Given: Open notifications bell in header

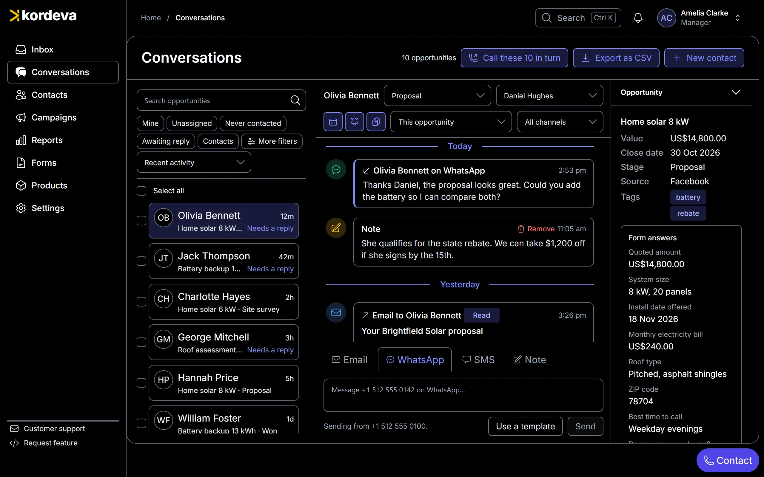Looking at the screenshot, I should coord(638,18).
